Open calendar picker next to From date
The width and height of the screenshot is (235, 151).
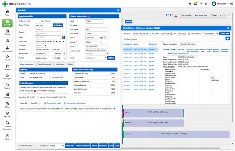click(171, 34)
